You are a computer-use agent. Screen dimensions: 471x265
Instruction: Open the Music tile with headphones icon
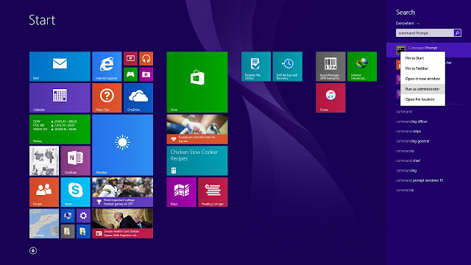(146, 59)
